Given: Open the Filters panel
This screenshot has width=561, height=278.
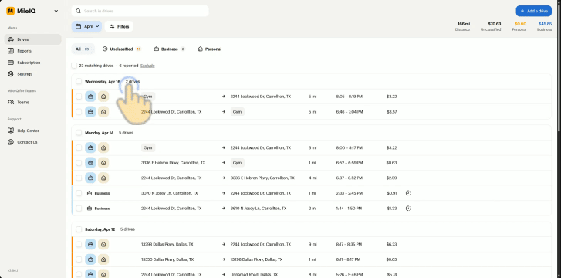Looking at the screenshot, I should coord(119,26).
